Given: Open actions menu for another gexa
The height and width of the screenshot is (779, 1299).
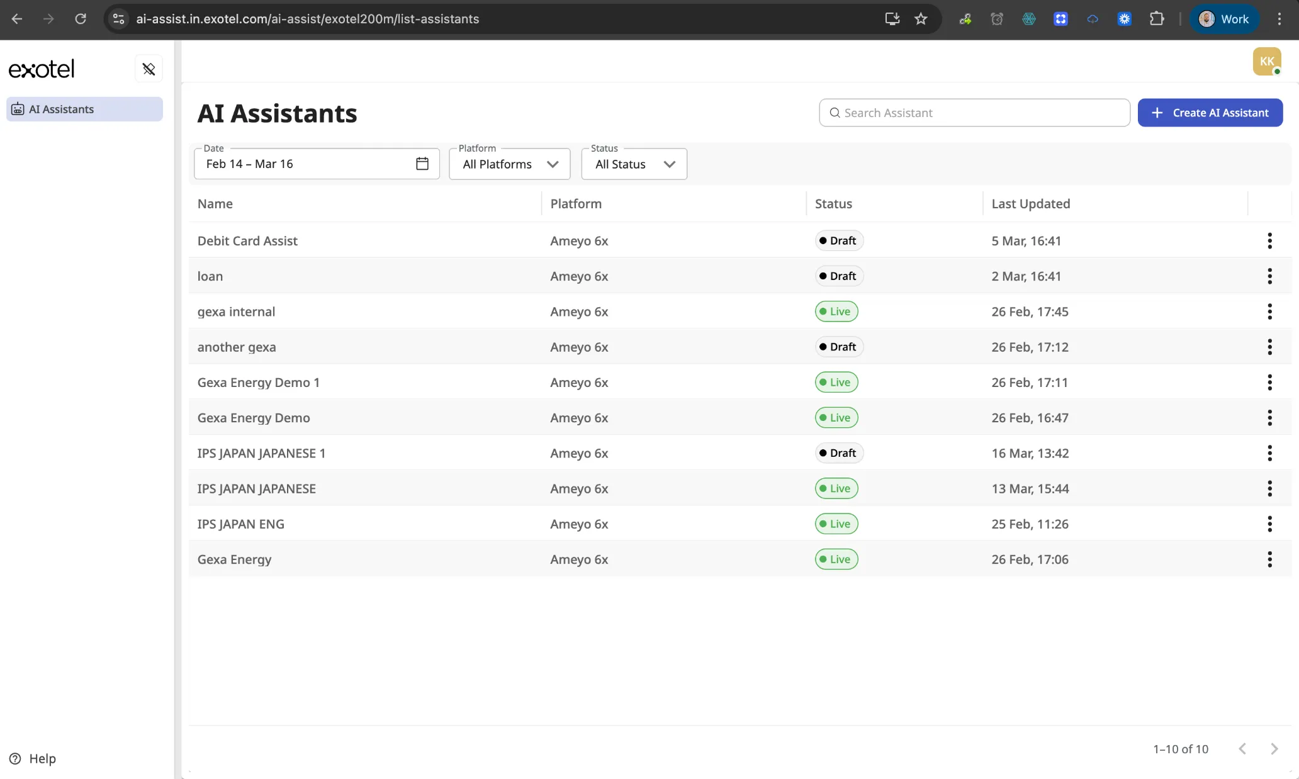Looking at the screenshot, I should point(1269,347).
